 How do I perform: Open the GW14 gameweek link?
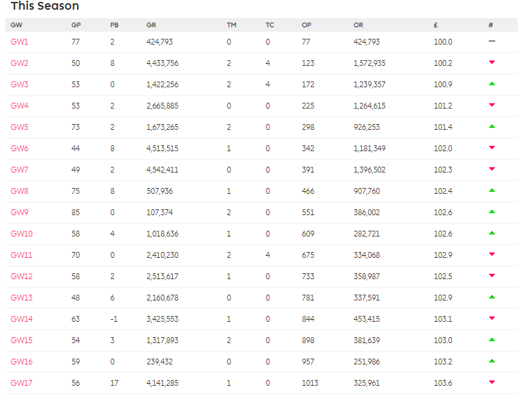pyautogui.click(x=21, y=319)
